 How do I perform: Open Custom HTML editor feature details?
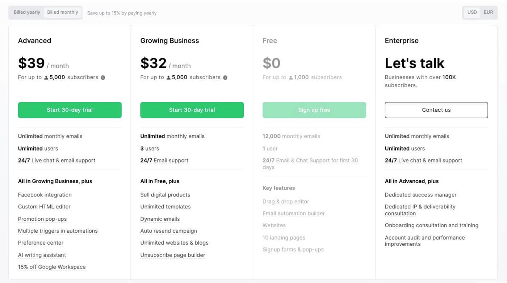point(44,207)
